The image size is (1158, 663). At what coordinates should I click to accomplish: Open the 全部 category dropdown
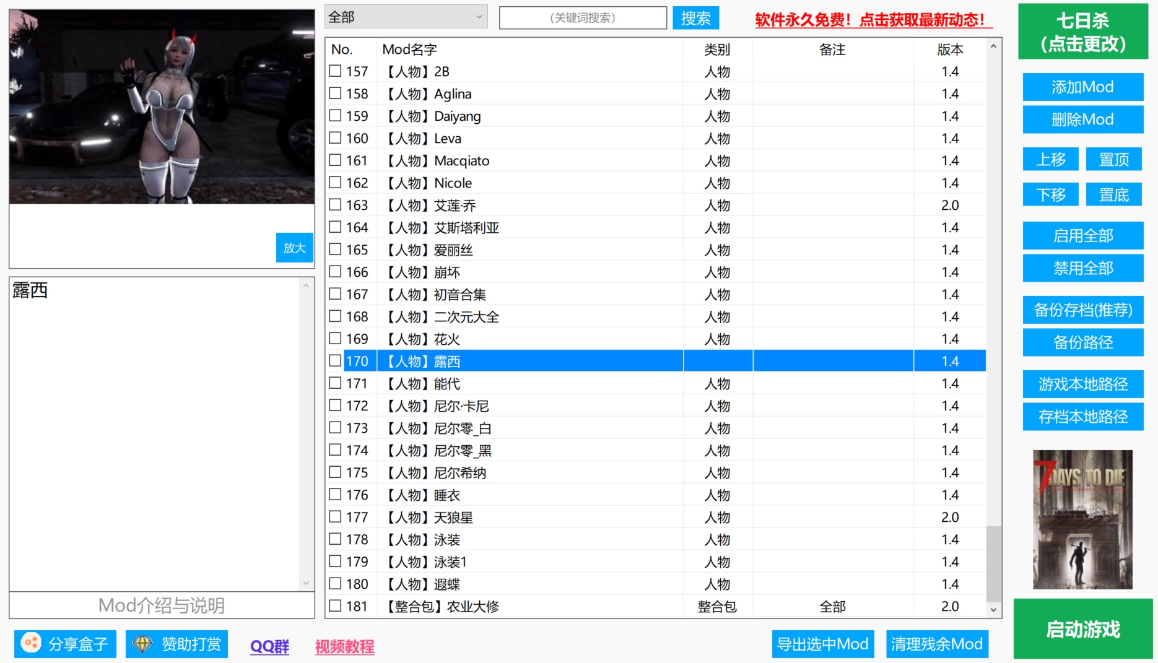point(406,17)
